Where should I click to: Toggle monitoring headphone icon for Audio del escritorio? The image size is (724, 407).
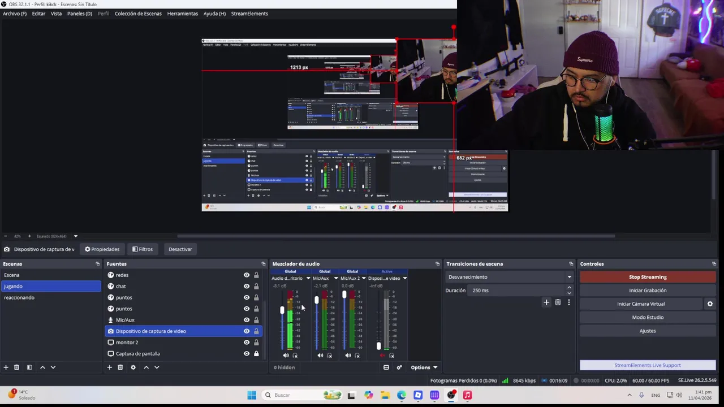295,356
